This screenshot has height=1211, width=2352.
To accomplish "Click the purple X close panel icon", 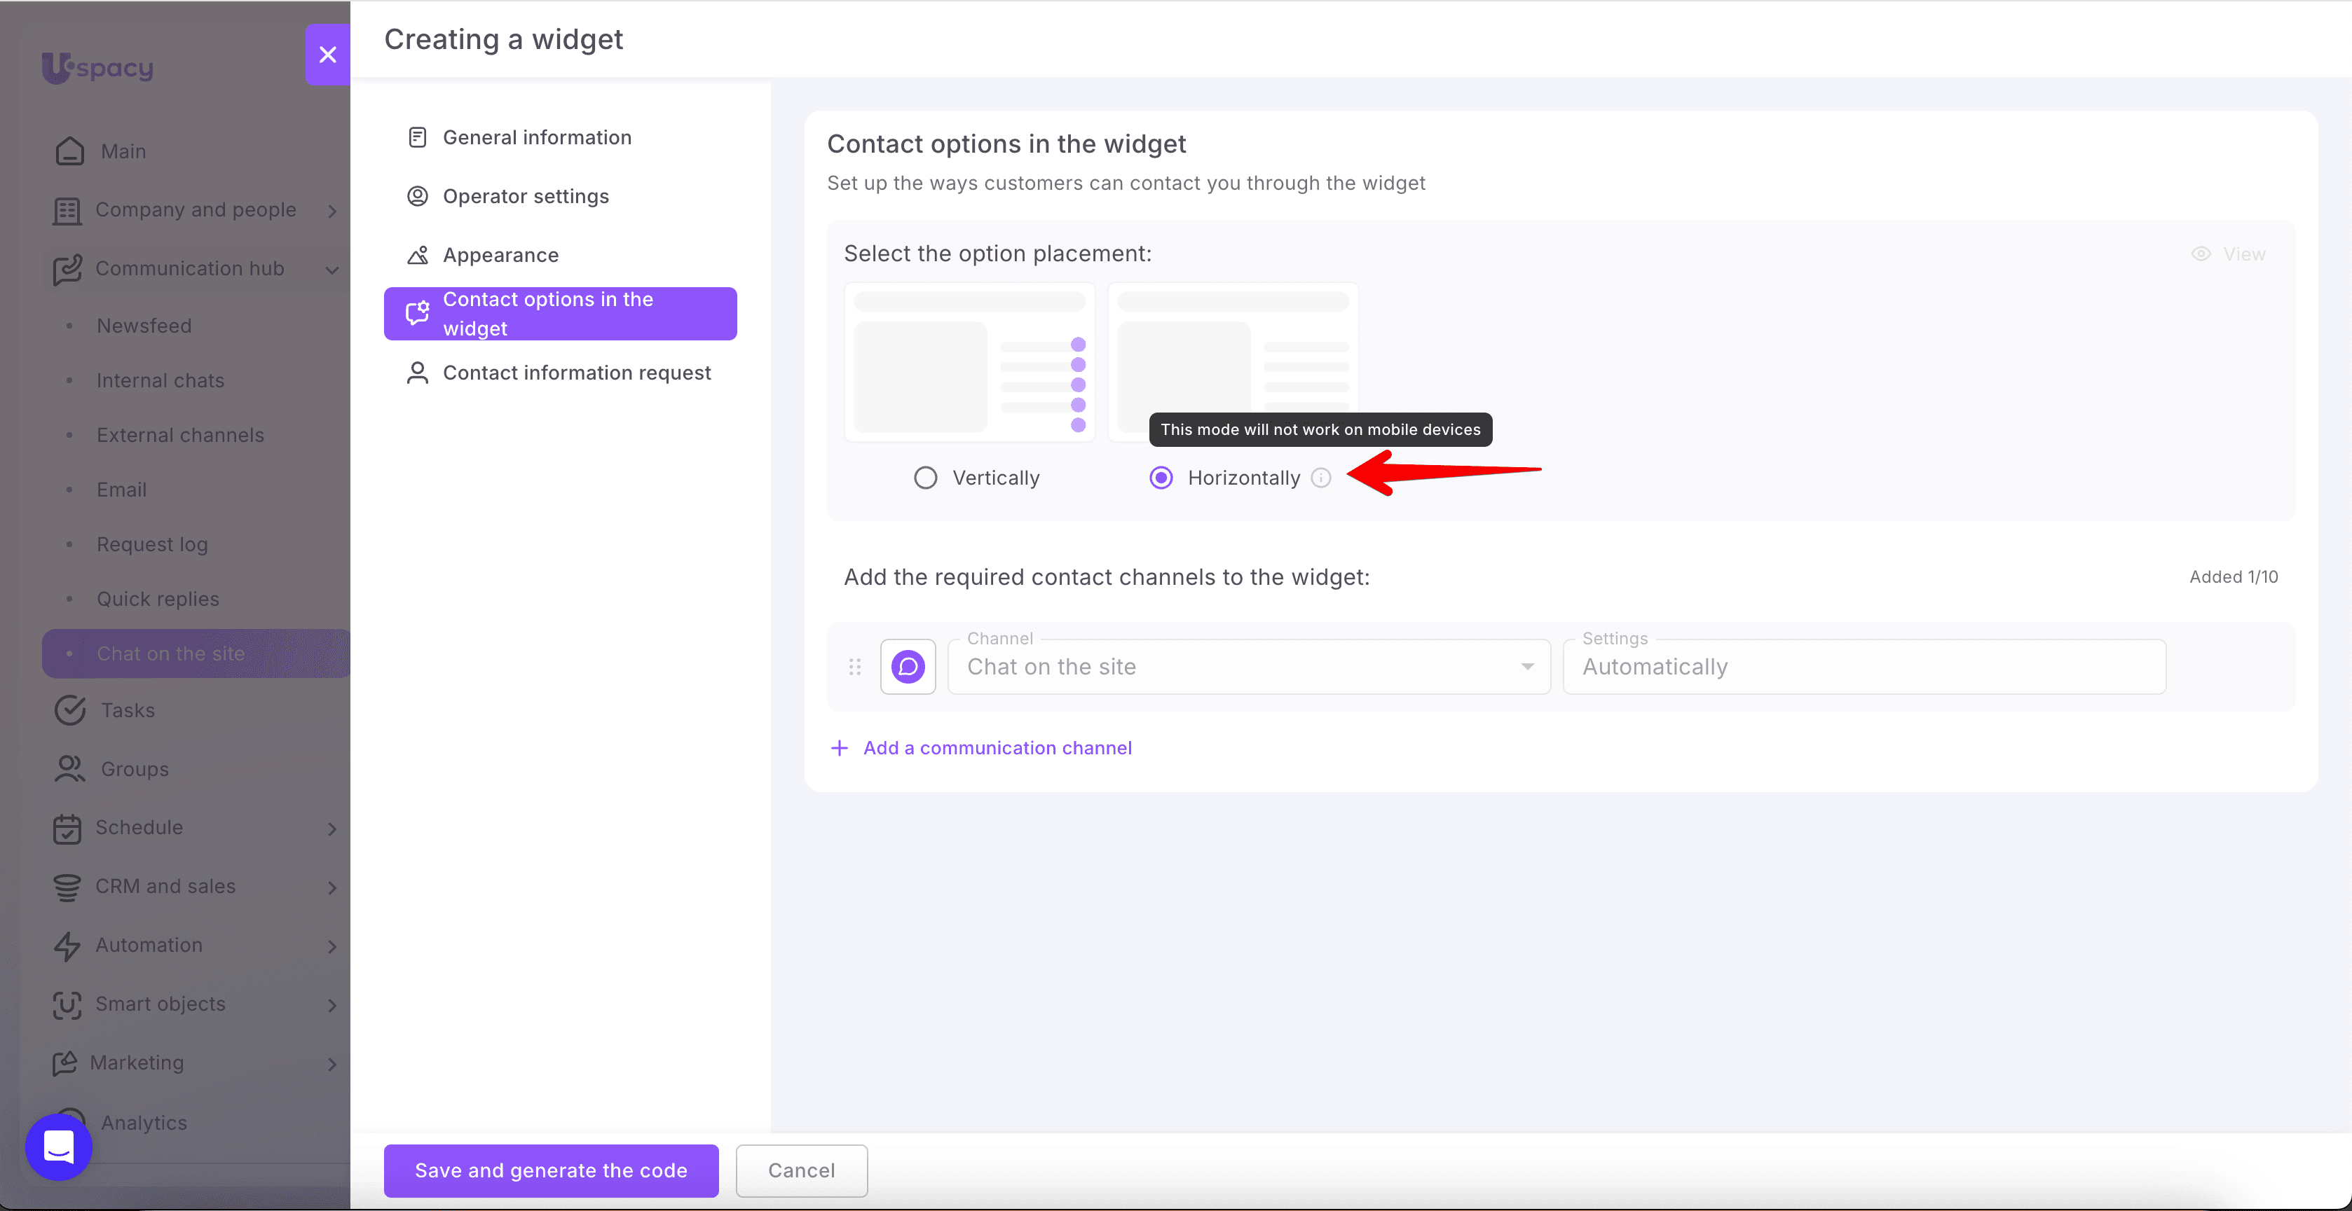I will [328, 55].
